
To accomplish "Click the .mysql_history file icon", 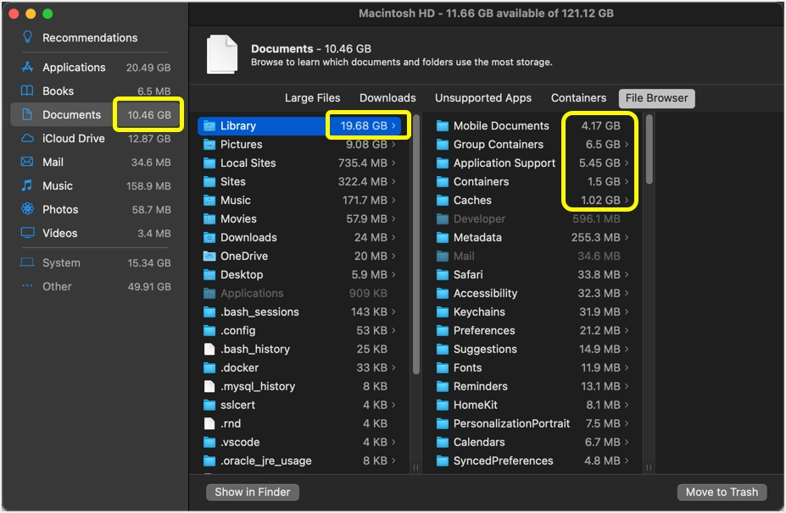I will tap(209, 386).
